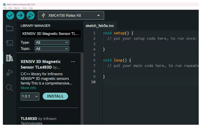Click the USB icon in board selector

tap(43, 15)
